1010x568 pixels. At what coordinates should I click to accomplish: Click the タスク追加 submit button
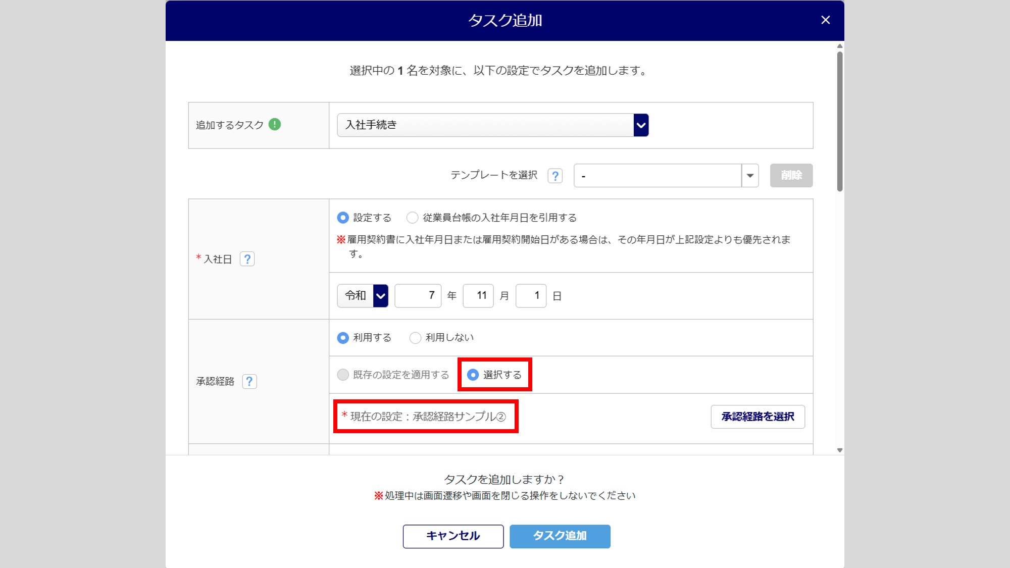560,536
